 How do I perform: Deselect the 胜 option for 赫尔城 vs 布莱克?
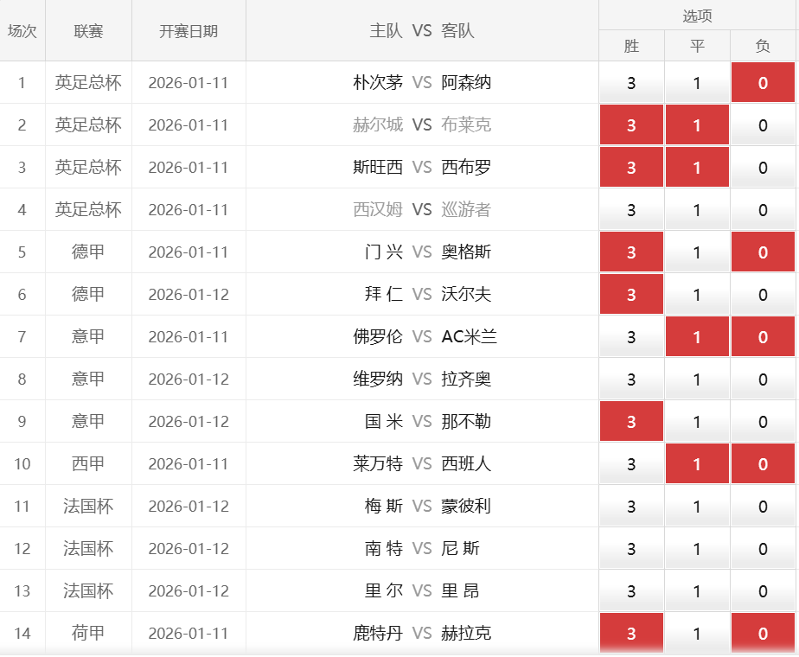[632, 124]
